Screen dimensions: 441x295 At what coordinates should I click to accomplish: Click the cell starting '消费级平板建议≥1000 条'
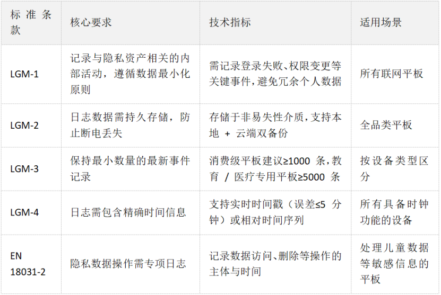coord(275,169)
